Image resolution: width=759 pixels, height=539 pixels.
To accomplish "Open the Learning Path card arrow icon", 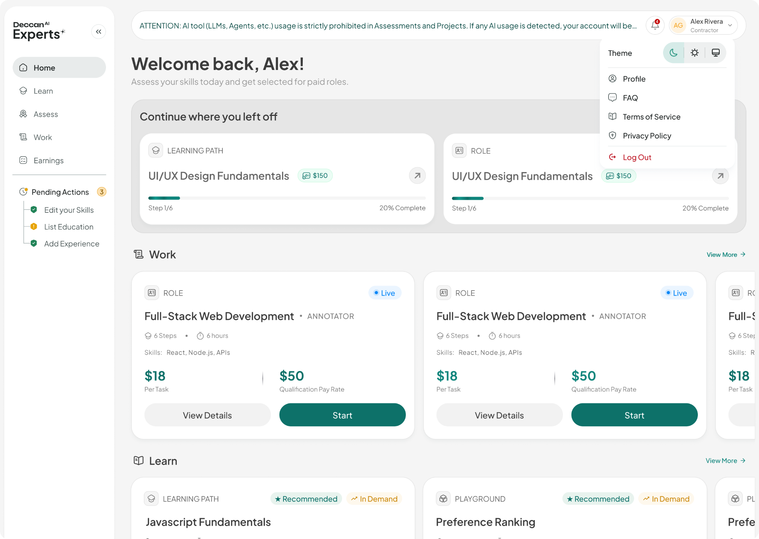I will tap(417, 175).
